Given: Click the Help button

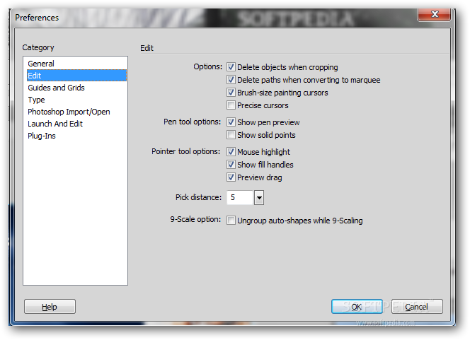Looking at the screenshot, I should (50, 307).
